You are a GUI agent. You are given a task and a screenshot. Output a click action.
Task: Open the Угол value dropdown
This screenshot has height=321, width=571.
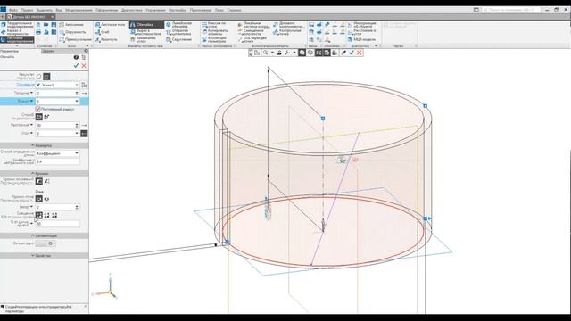tap(77, 133)
